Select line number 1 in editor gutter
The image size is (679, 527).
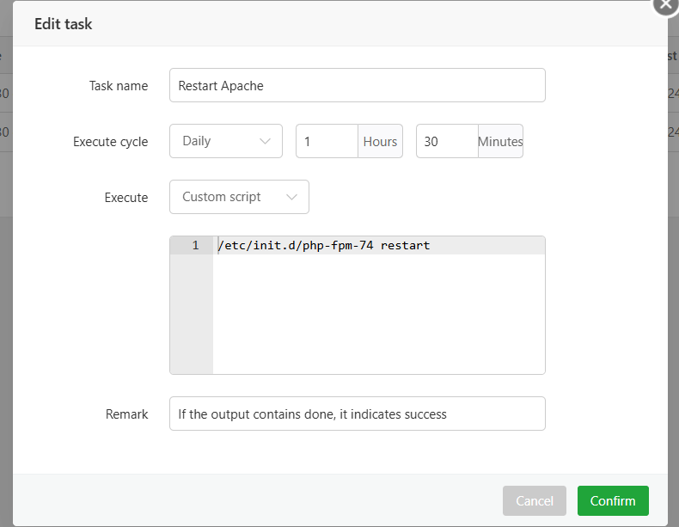click(x=195, y=246)
